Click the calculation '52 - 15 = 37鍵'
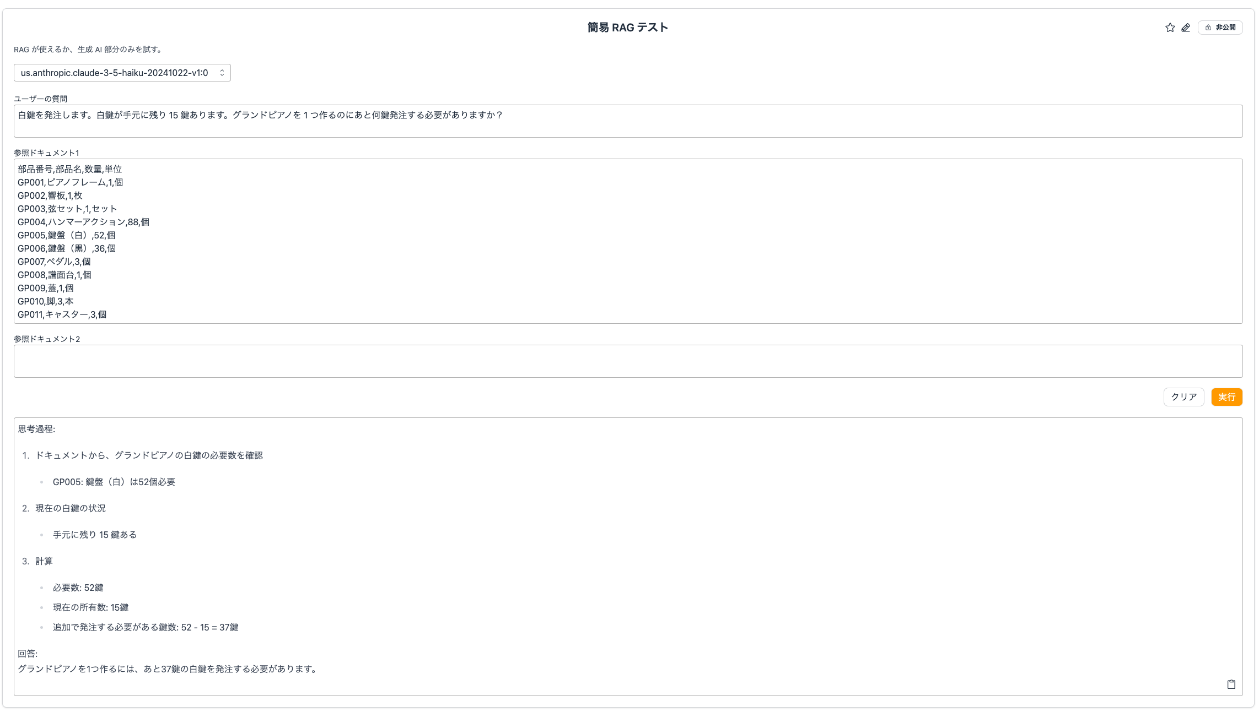The image size is (1259, 712). [210, 627]
